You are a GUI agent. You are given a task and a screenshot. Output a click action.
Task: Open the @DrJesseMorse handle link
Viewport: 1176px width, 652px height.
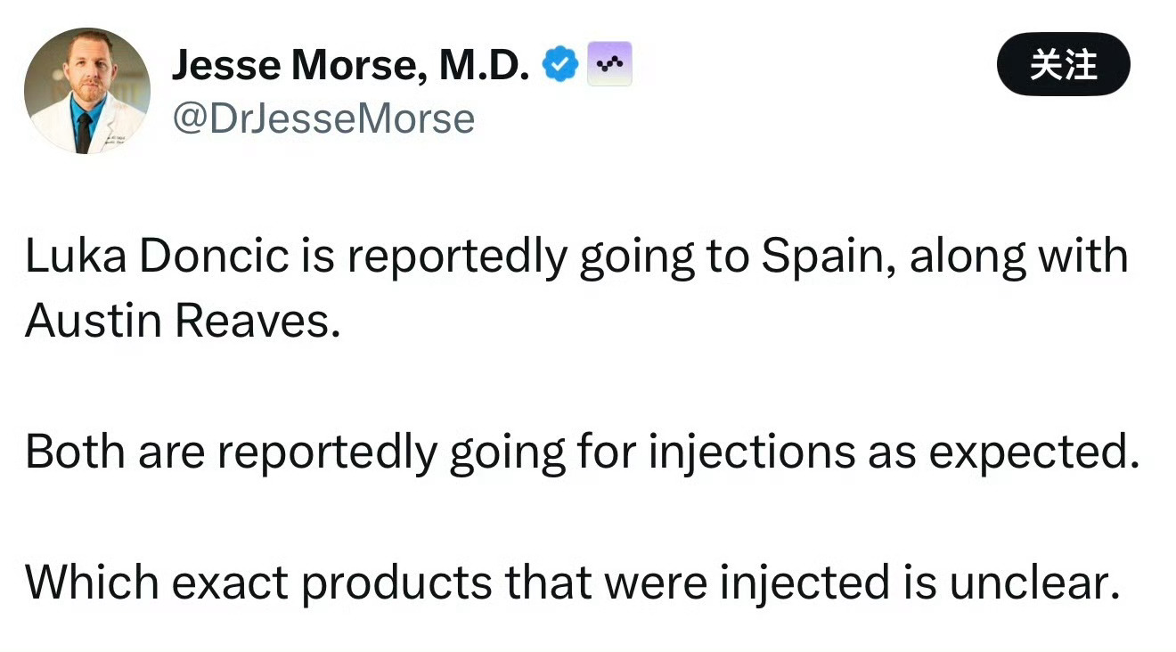coord(324,117)
